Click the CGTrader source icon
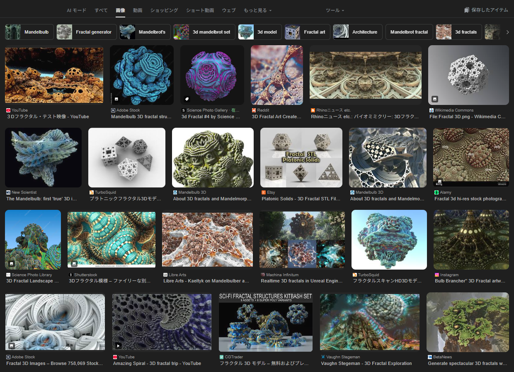The width and height of the screenshot is (514, 372). click(222, 357)
